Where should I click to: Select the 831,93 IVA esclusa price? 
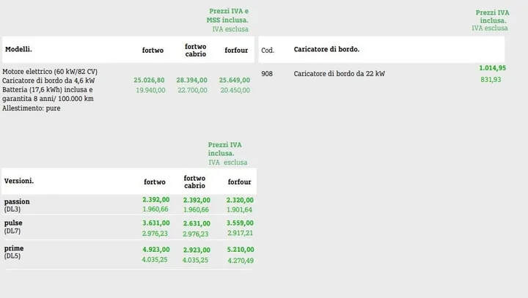(491, 79)
